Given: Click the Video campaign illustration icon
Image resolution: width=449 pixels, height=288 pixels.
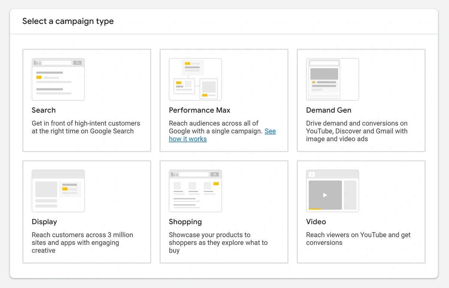Looking at the screenshot, I should click(x=332, y=191).
